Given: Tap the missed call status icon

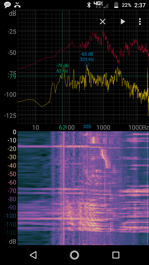Looking at the screenshot, I should tap(17, 5).
